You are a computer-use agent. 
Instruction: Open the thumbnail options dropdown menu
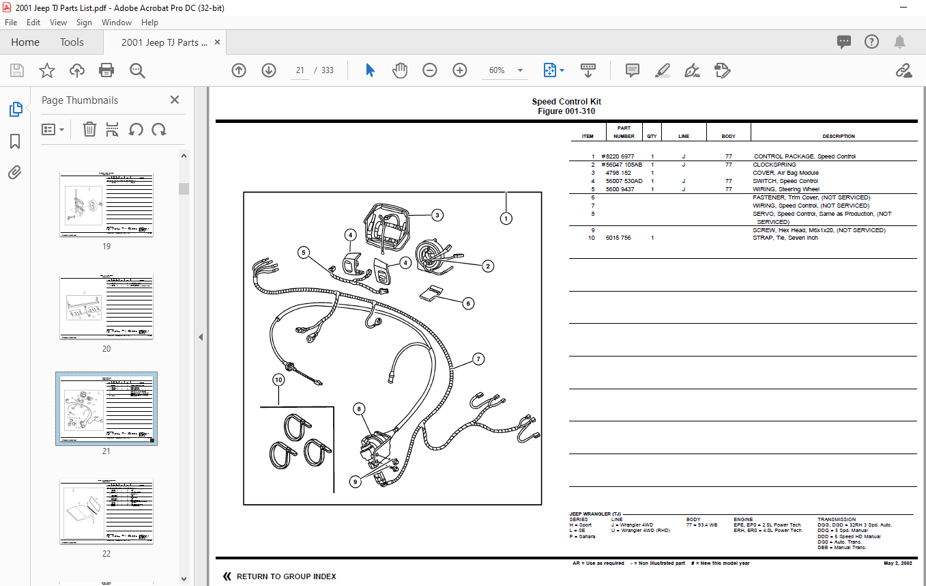(x=53, y=129)
